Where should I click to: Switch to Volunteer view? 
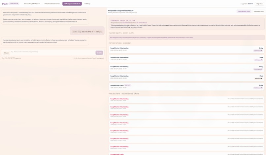pos(258,11)
